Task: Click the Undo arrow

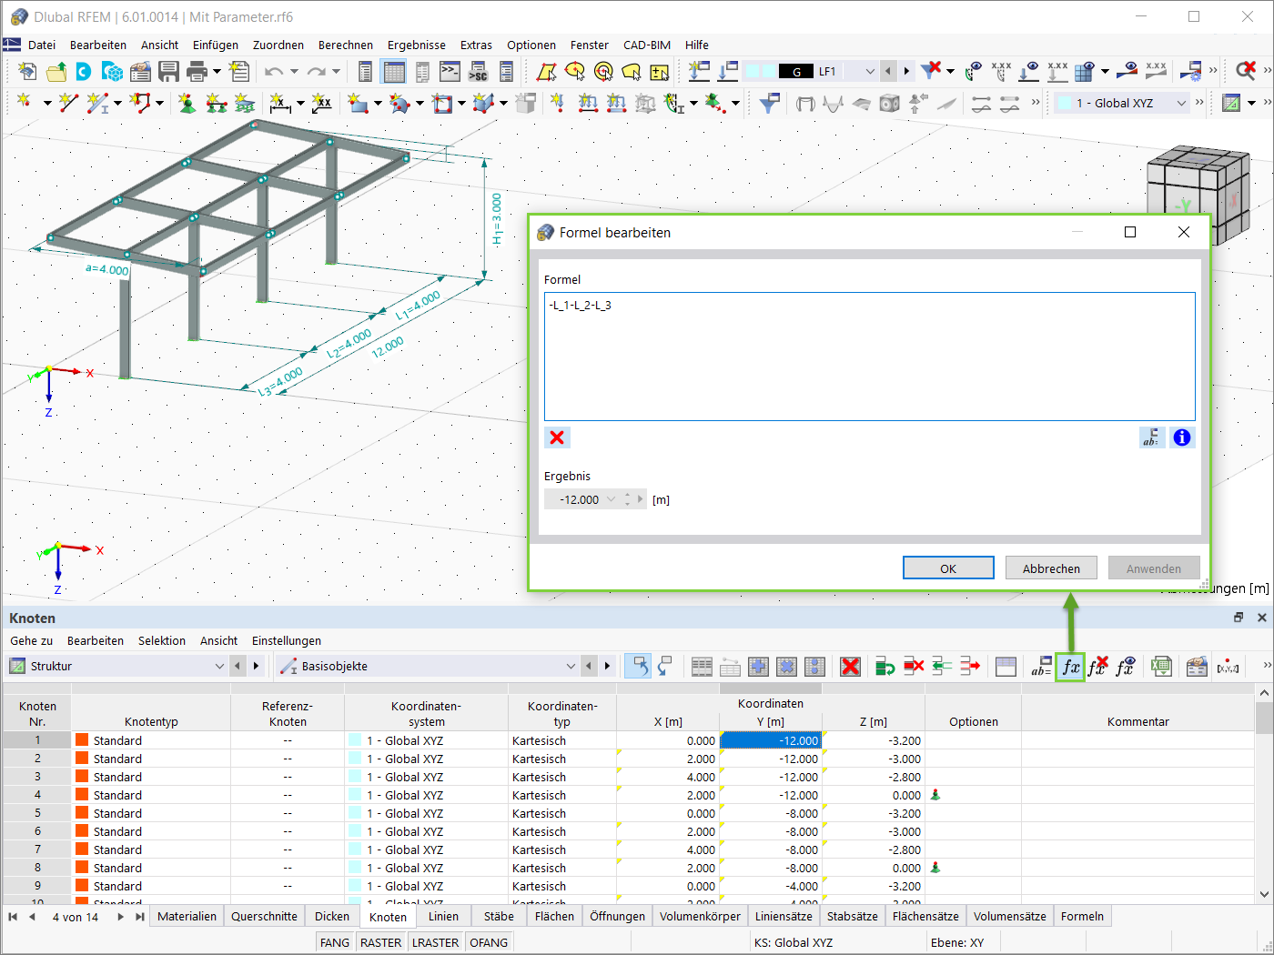Action: click(273, 71)
